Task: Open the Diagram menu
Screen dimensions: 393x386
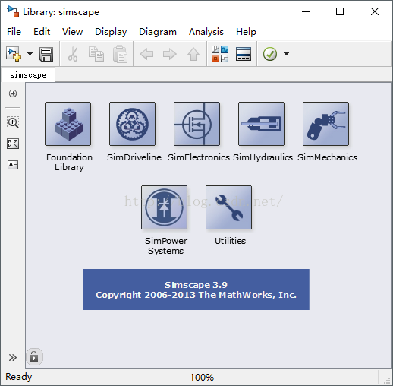Action: coord(158,32)
